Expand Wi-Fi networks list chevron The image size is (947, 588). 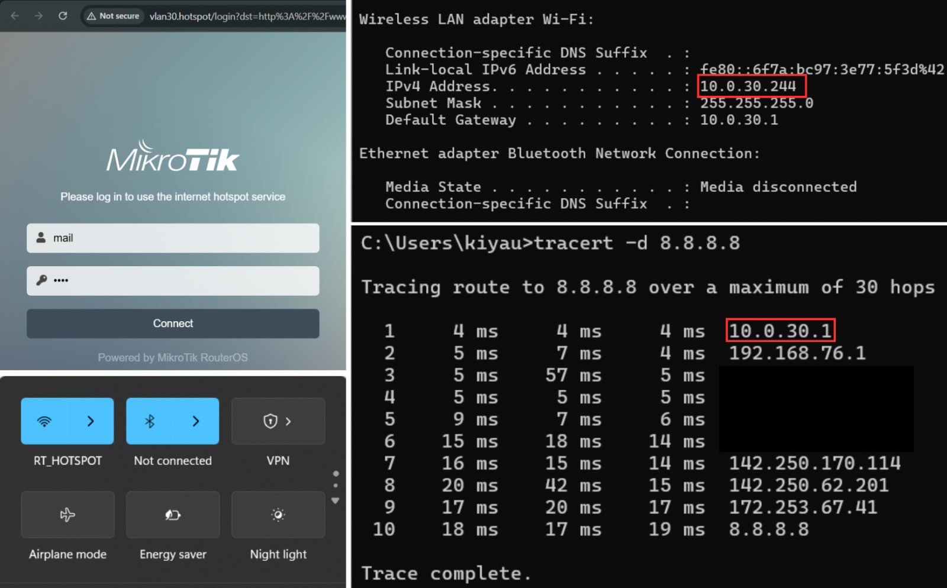(x=91, y=421)
